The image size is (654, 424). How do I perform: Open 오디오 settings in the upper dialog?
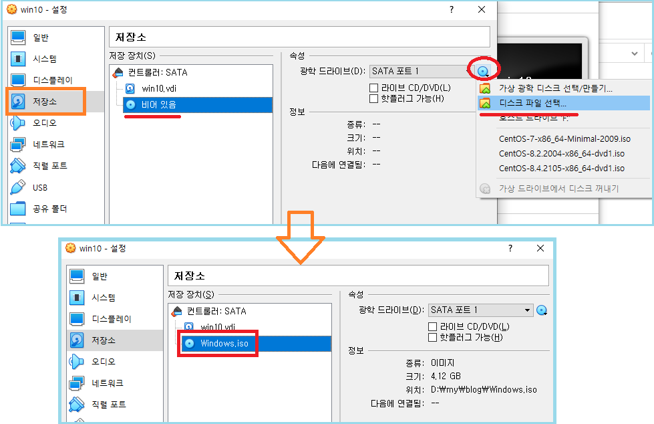coord(55,123)
